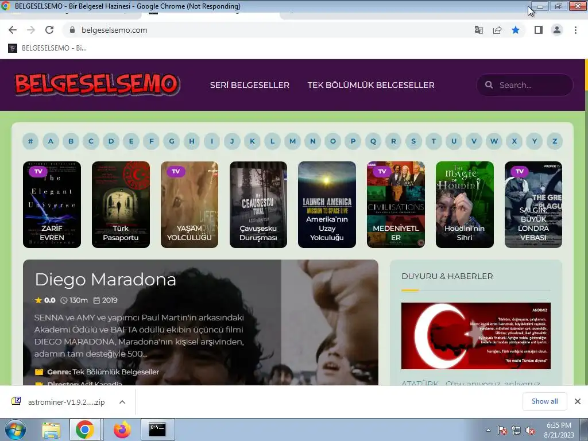
Task: Open the YAŞAM YOLCULUĞU poster
Action: (189, 205)
